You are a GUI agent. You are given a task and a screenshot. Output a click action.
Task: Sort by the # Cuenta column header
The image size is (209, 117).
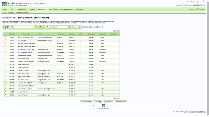coord(12,34)
